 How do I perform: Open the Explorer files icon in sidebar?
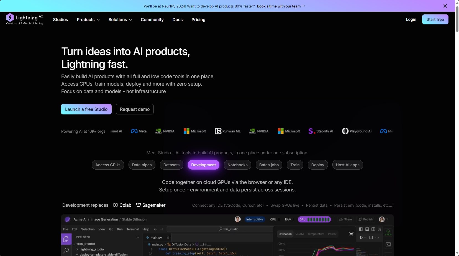click(x=66, y=239)
